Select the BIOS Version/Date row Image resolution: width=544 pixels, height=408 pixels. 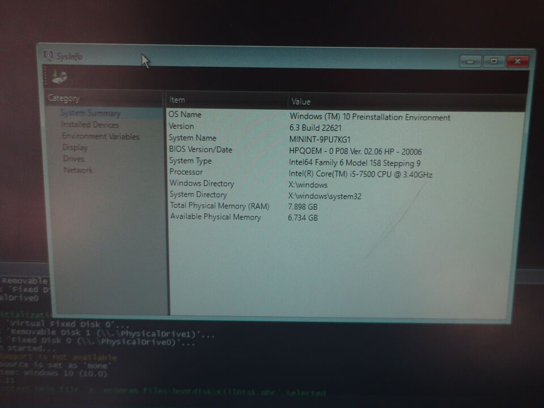(201, 150)
